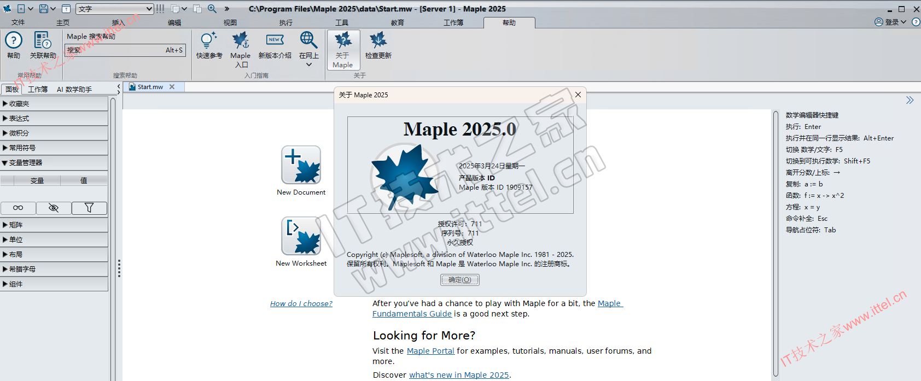The width and height of the screenshot is (921, 381).
Task: Expand the 收藏夹 palette
Action: [54, 104]
